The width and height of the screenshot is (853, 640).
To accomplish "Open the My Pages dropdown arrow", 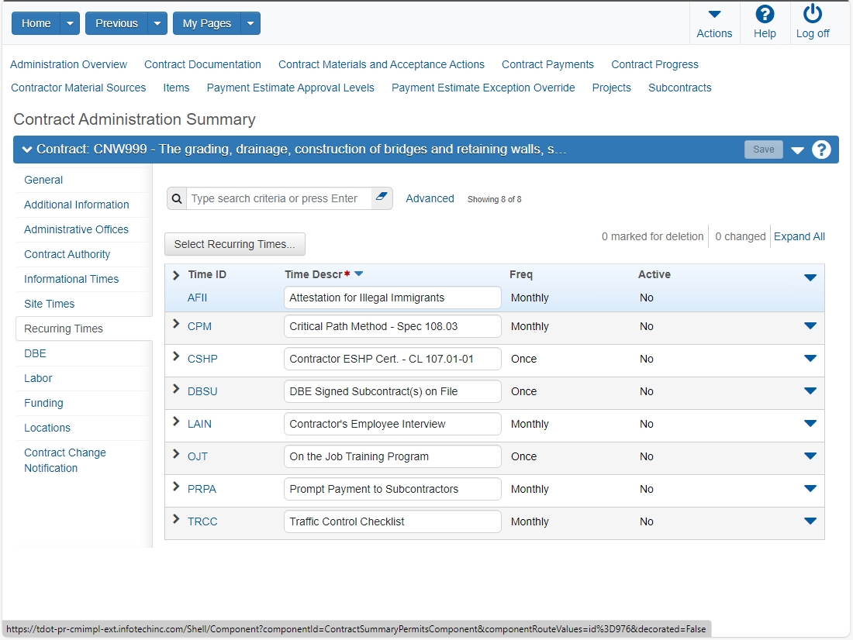I will tap(250, 23).
